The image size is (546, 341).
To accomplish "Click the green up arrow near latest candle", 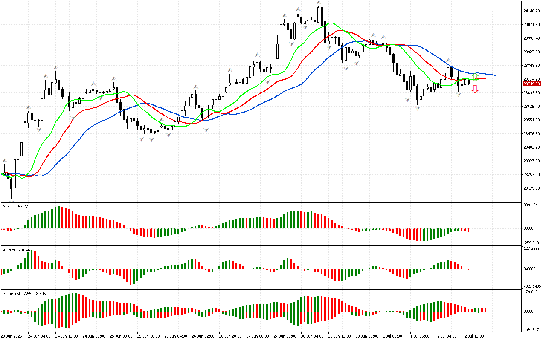I will [x=475, y=77].
